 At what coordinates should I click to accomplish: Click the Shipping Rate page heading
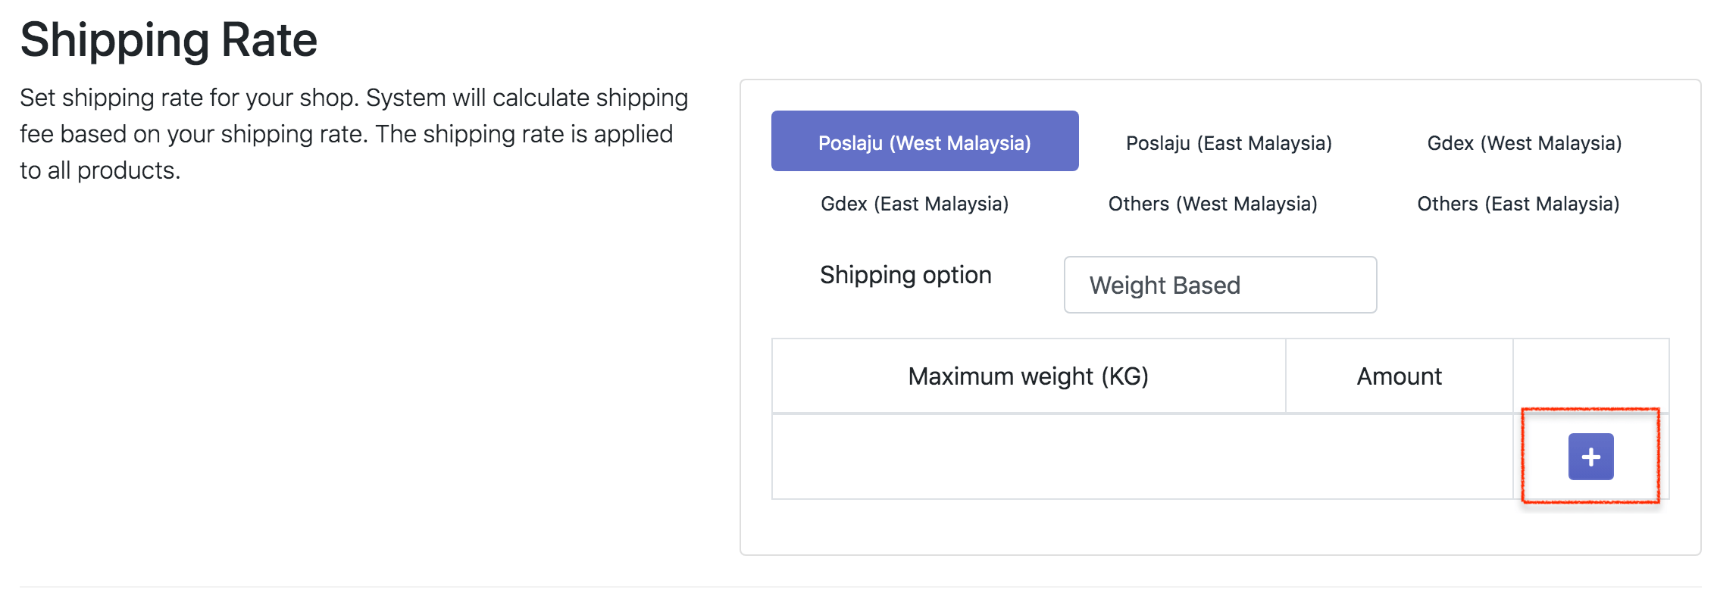168,39
